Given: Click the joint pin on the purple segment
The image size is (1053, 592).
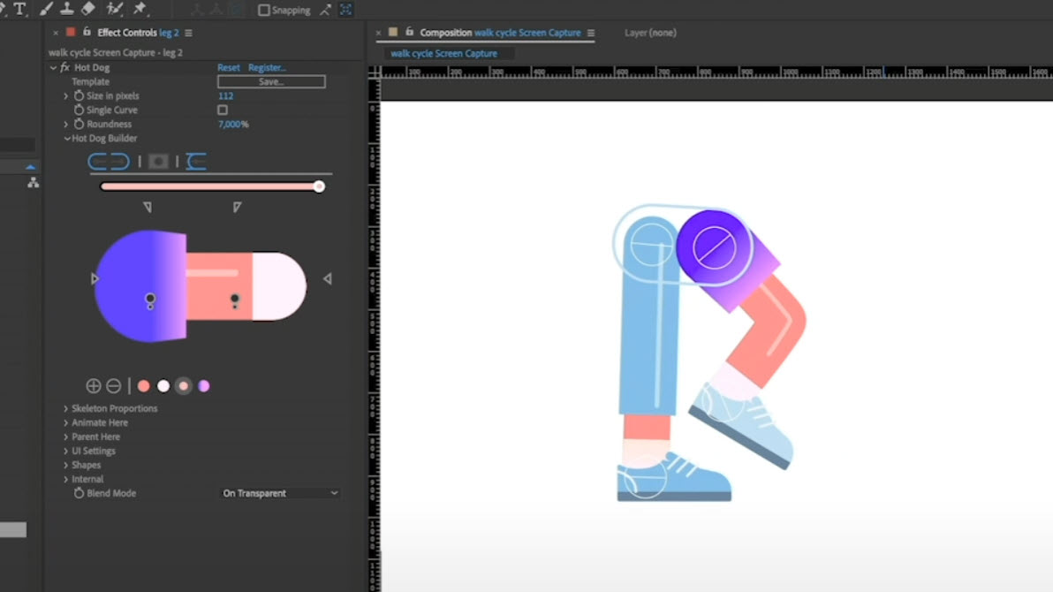Looking at the screenshot, I should click(x=150, y=299).
